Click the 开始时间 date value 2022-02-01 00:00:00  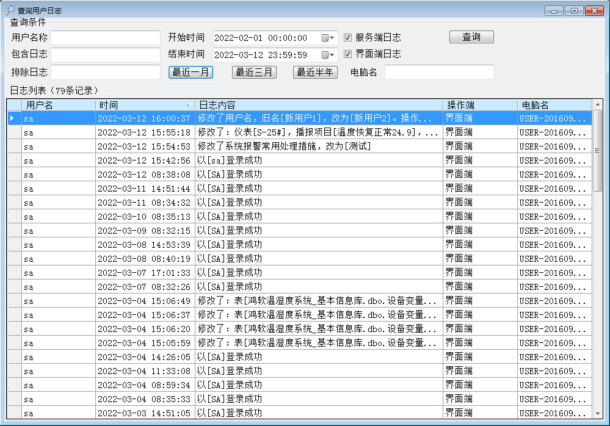coord(261,38)
